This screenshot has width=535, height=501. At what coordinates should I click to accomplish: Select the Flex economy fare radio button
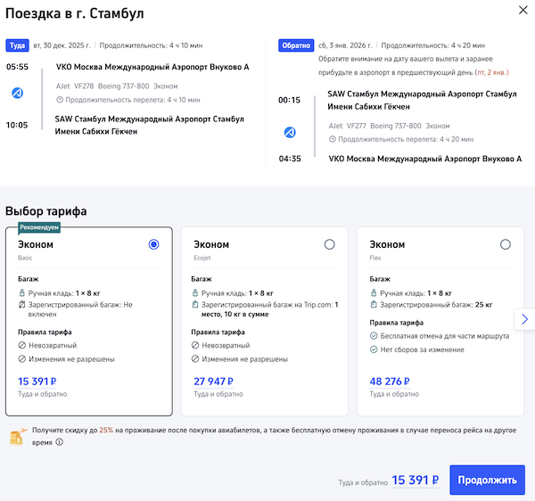(x=506, y=244)
